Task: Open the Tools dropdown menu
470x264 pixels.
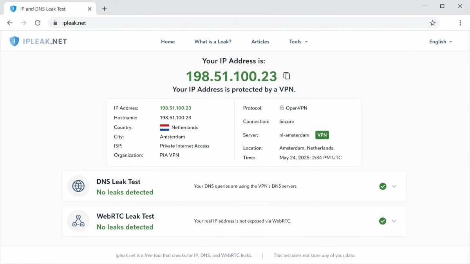Action: (x=298, y=41)
